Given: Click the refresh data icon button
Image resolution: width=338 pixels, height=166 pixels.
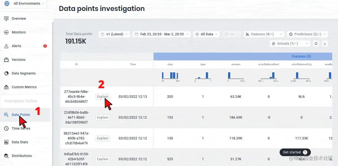Looking at the screenshot, I should (316, 44).
